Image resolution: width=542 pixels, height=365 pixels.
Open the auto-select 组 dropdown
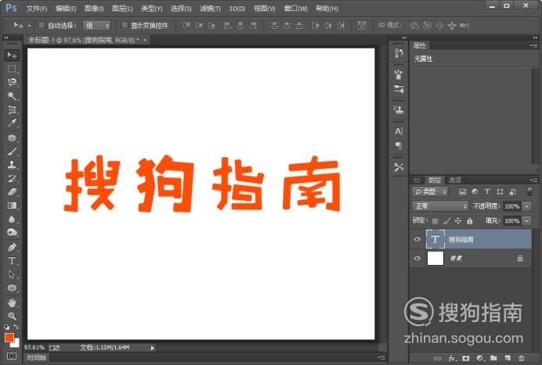point(96,26)
